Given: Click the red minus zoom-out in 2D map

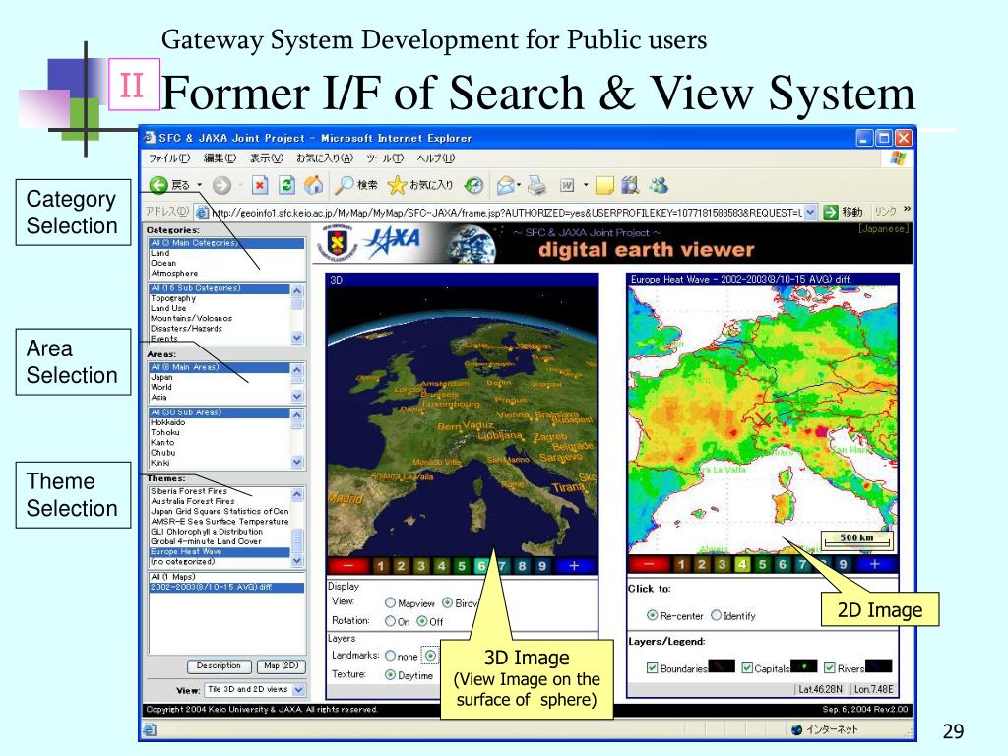Looking at the screenshot, I should [648, 564].
